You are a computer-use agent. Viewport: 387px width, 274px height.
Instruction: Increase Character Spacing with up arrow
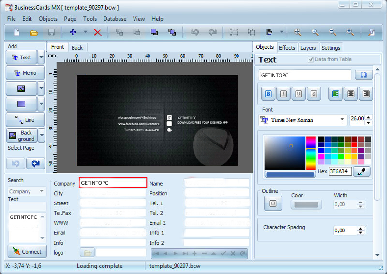360,229
